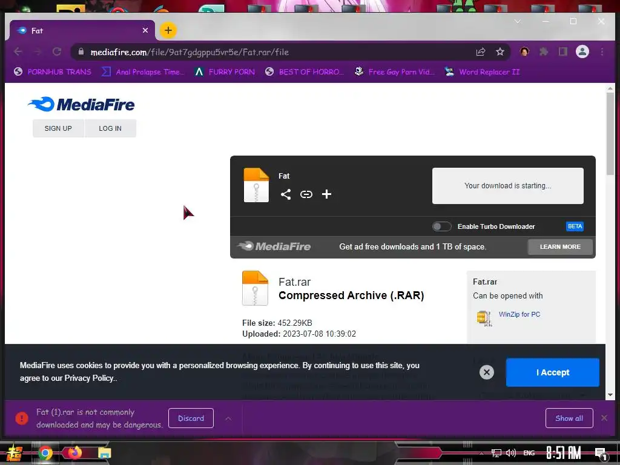Click Show all downloads
This screenshot has height=465, width=620.
pos(569,418)
